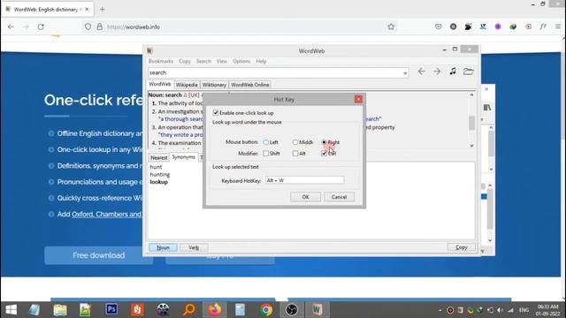Uncheck the Ctrl modifier checkbox

[x=325, y=153]
